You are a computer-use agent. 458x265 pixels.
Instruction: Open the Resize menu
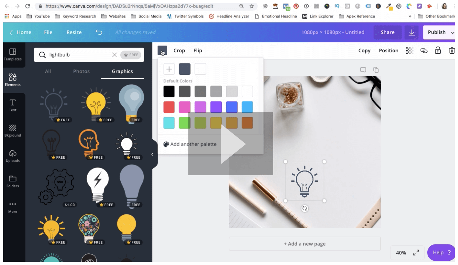pos(74,32)
